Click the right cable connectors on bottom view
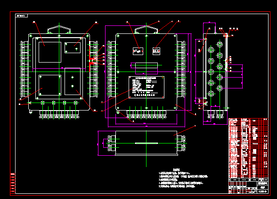Image resolution: width=277 pixels, height=199 pixels. [x=181, y=143]
